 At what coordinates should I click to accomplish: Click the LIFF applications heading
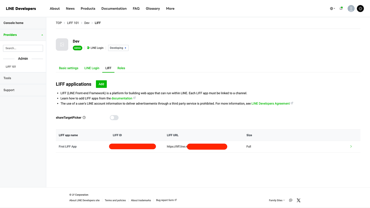tap(73, 84)
